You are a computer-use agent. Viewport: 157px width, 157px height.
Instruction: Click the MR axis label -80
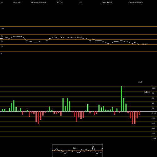153,133
